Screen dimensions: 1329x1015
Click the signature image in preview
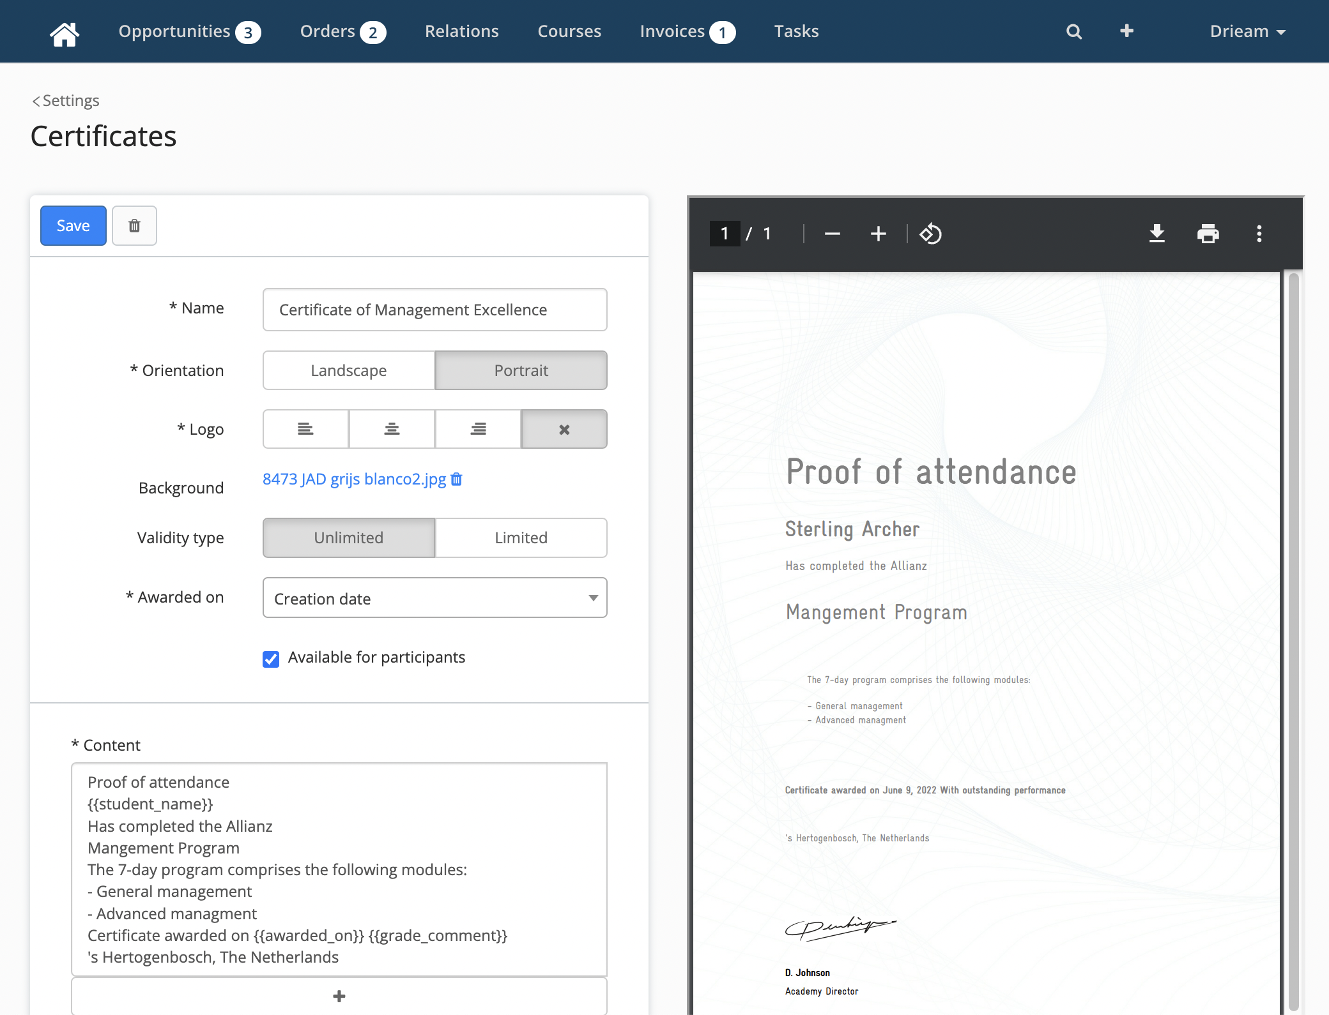840,928
